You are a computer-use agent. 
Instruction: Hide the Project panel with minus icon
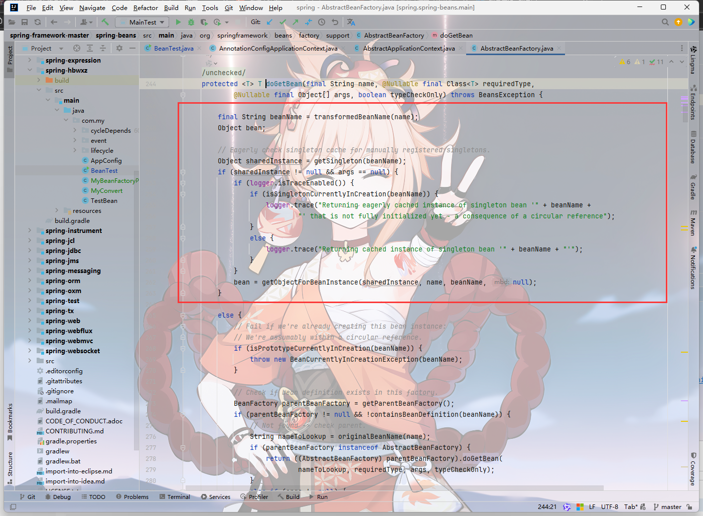coord(132,48)
